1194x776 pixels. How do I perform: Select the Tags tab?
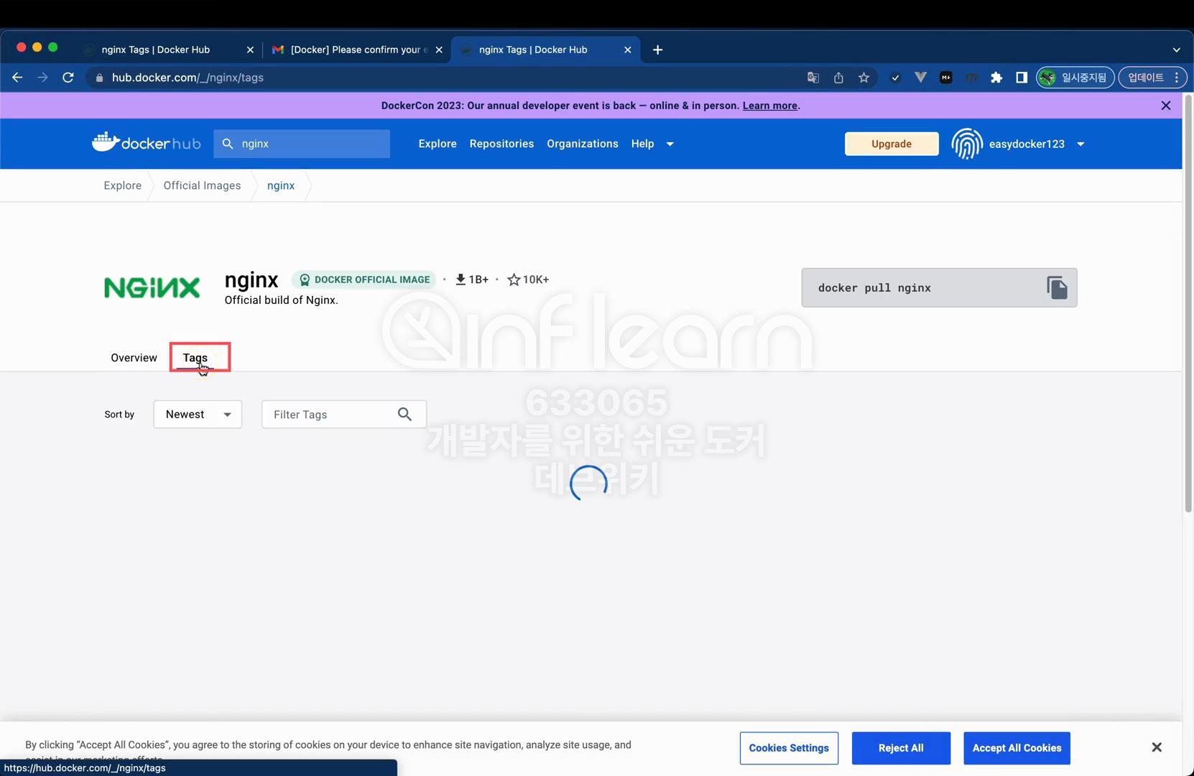coord(195,358)
